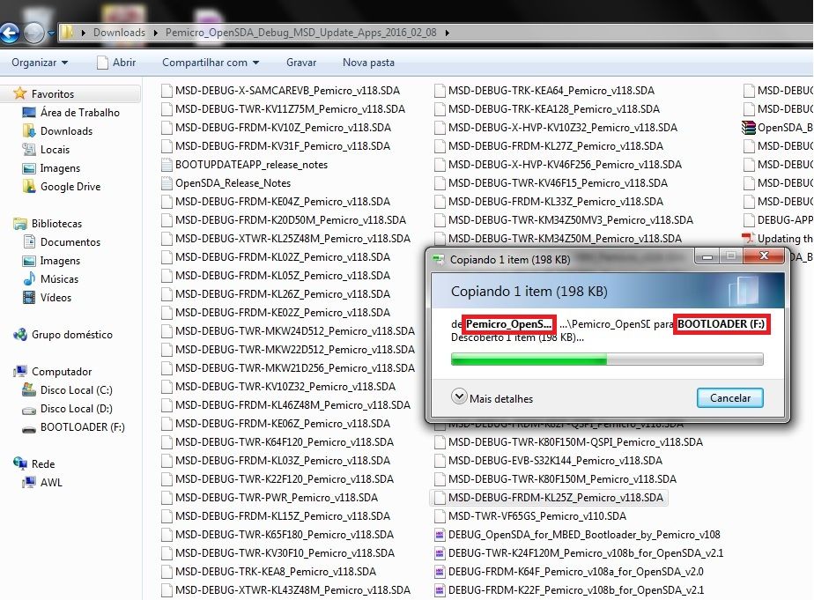The height and width of the screenshot is (600, 814).
Task: Expand Mais detalhes chevron in copy dialog
Action: pos(459,396)
